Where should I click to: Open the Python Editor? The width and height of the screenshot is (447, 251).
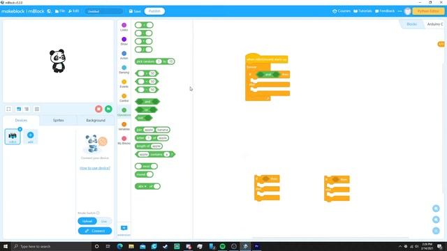(x=428, y=11)
